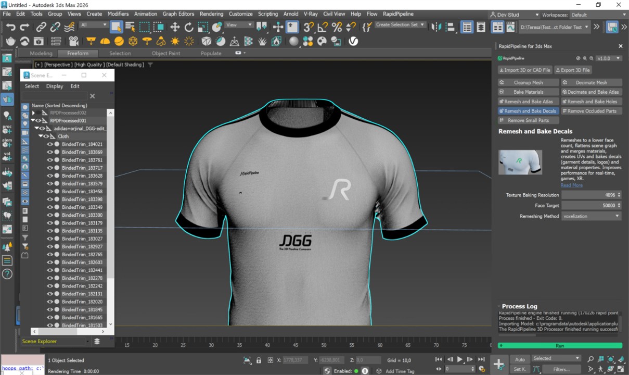This screenshot has height=375, width=629.
Task: Choose the Select and Rotate tool
Action: point(189,27)
